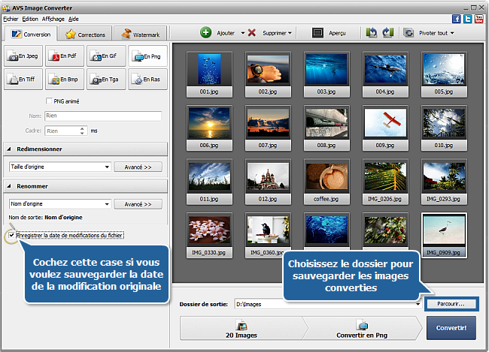
Task: Click the Parcourir... browse button
Action: coord(450,304)
